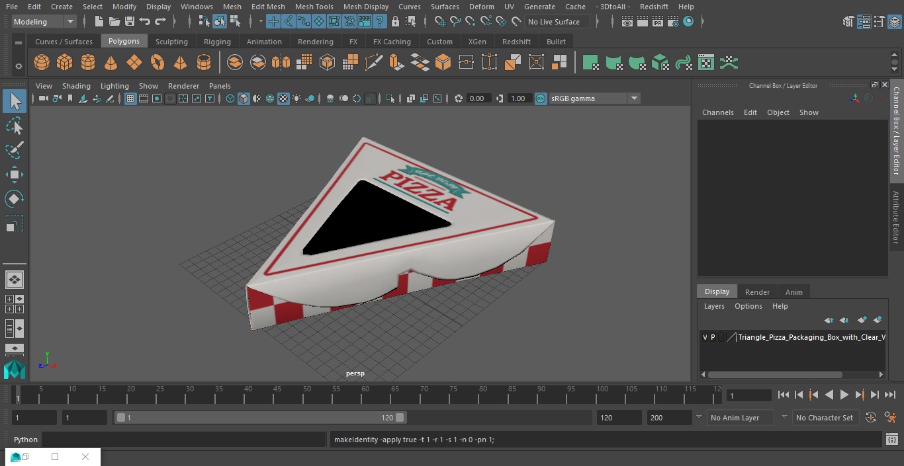Open the No Anim Layer dropdown
The height and width of the screenshot is (466, 904).
(x=740, y=418)
